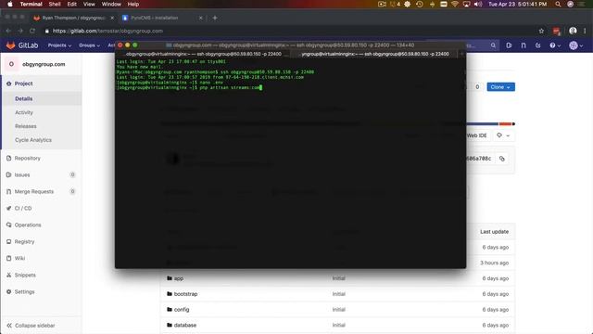Expand the Groups dropdown in GitLab navbar

click(89, 45)
